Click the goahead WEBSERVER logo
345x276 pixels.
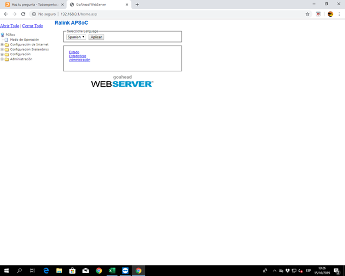point(122,82)
